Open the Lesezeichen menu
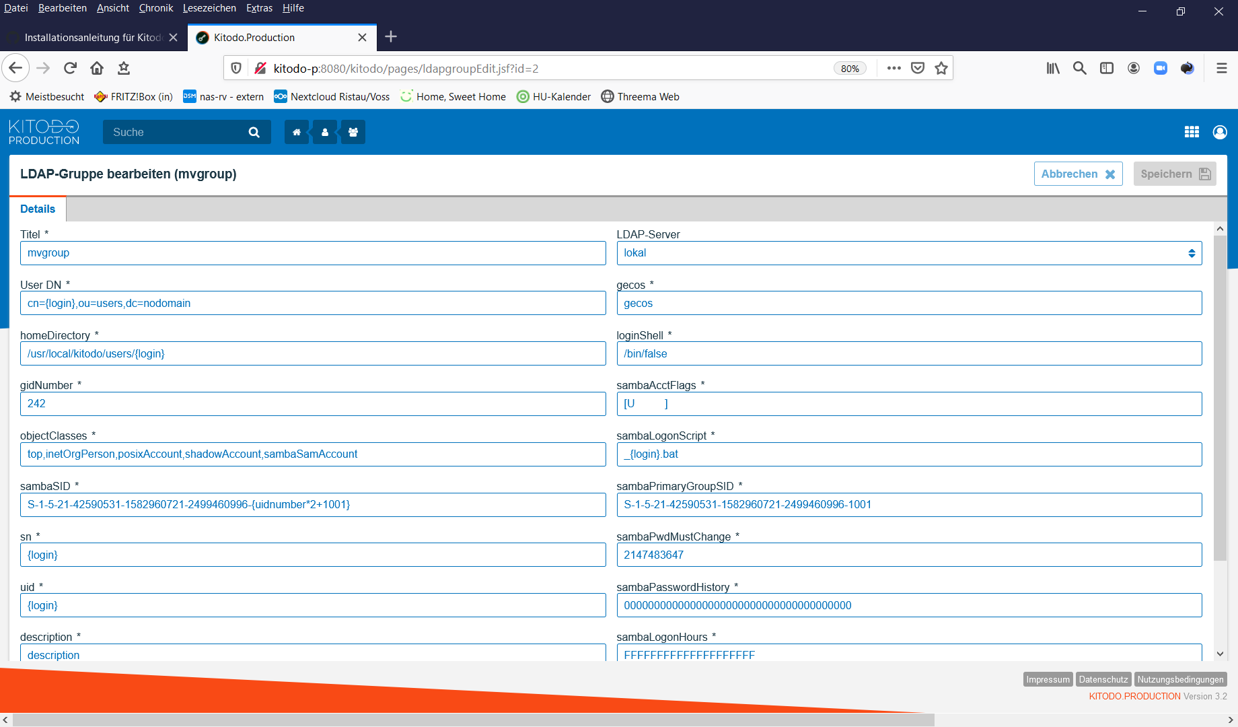Screen dimensions: 1238x727 (209, 8)
